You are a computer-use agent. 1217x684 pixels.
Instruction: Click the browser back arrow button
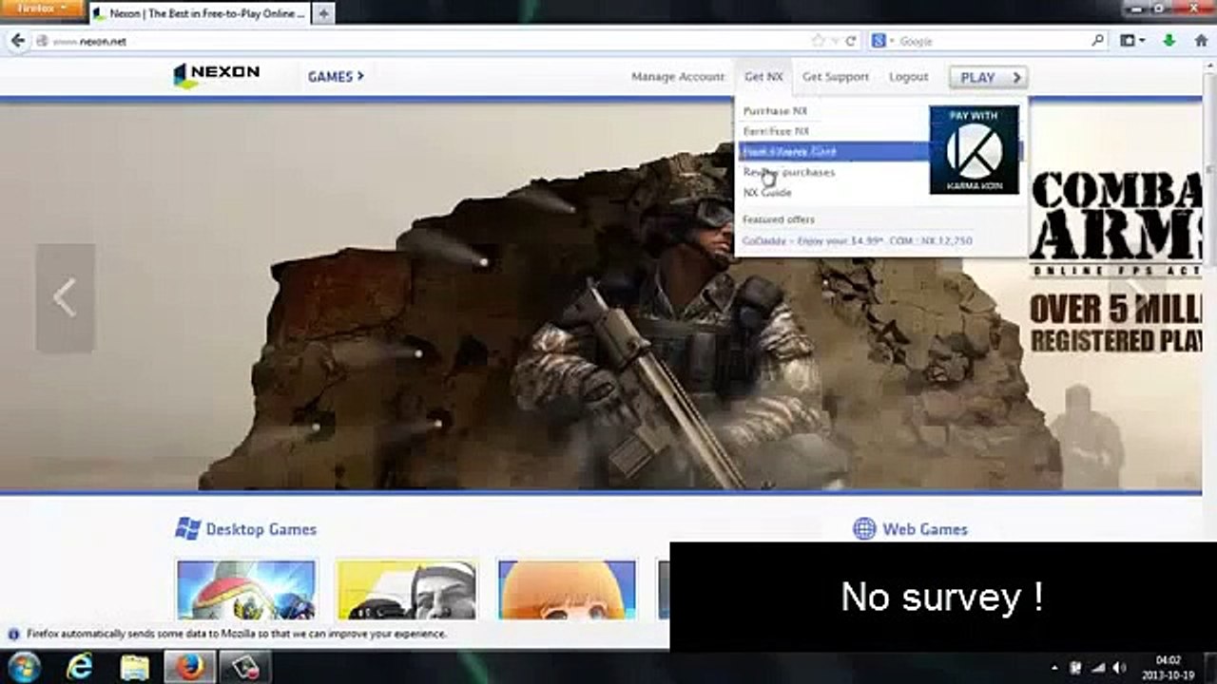(x=17, y=41)
